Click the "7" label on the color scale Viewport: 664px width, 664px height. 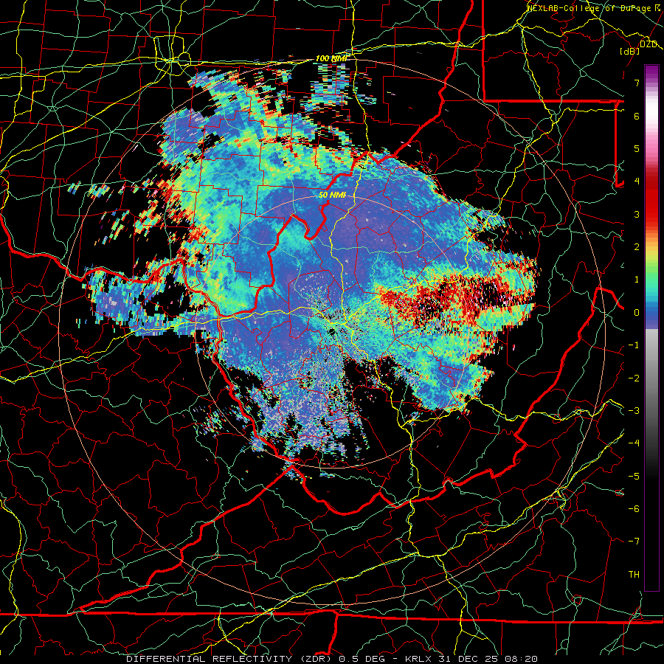pos(637,83)
